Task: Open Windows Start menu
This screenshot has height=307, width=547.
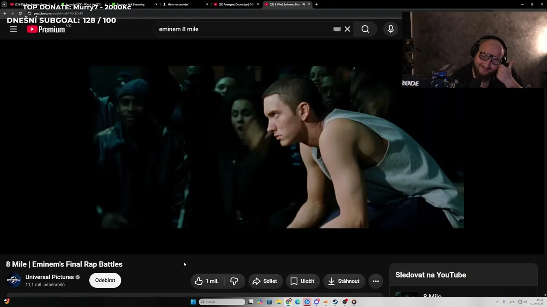Action: [193, 302]
